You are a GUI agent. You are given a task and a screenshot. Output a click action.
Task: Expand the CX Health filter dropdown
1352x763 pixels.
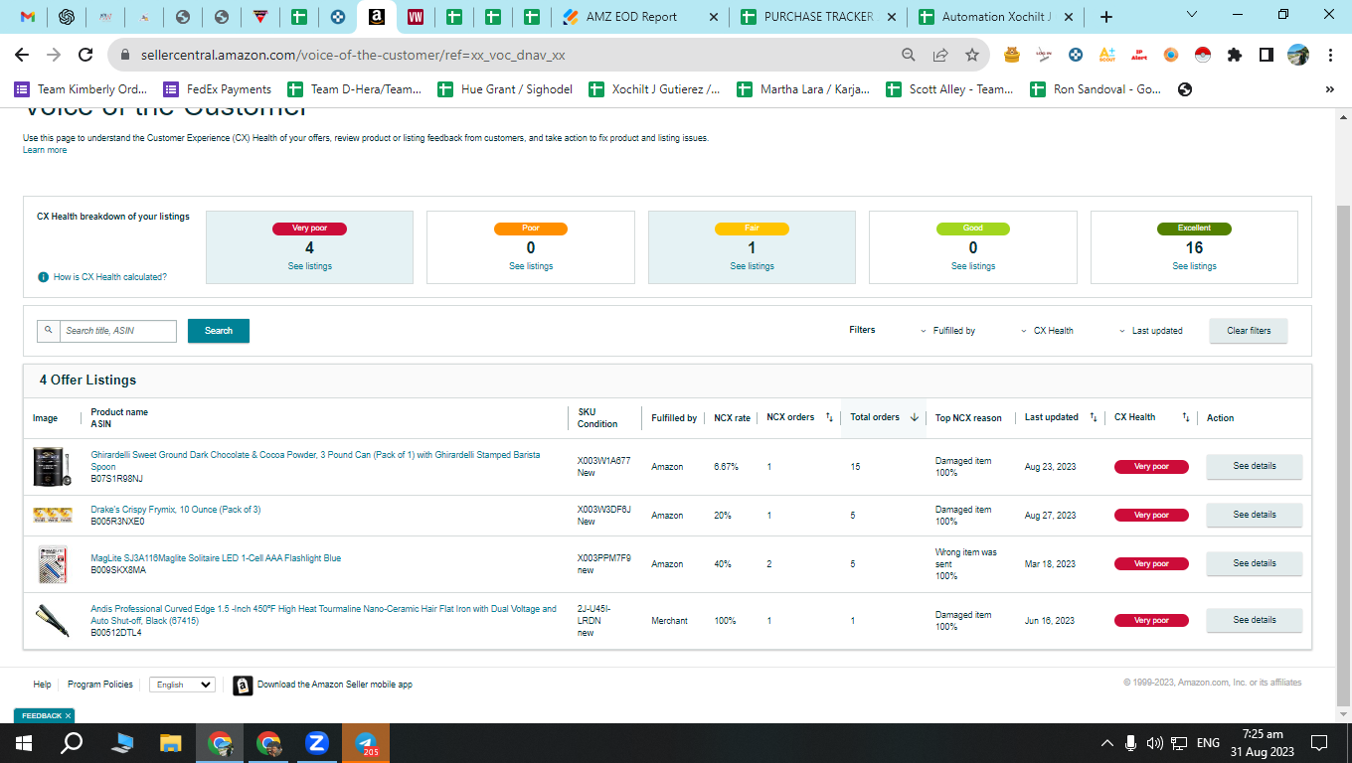coord(1047,331)
